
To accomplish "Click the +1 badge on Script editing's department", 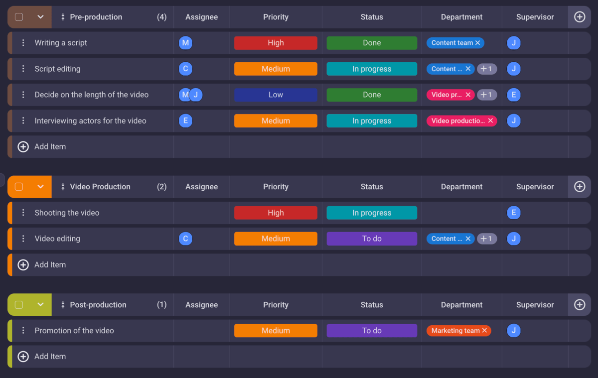I will click(x=486, y=69).
